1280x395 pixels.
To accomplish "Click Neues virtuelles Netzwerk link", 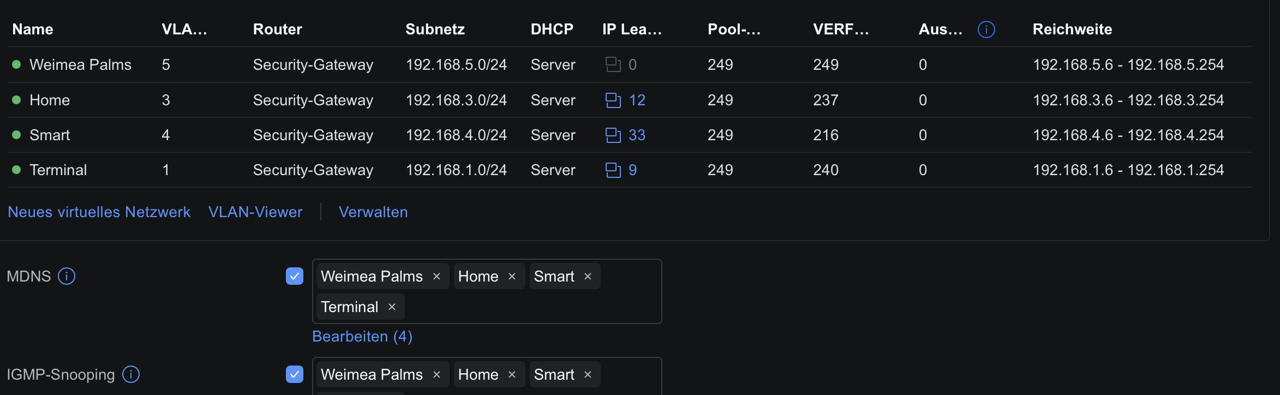I will 99,212.
